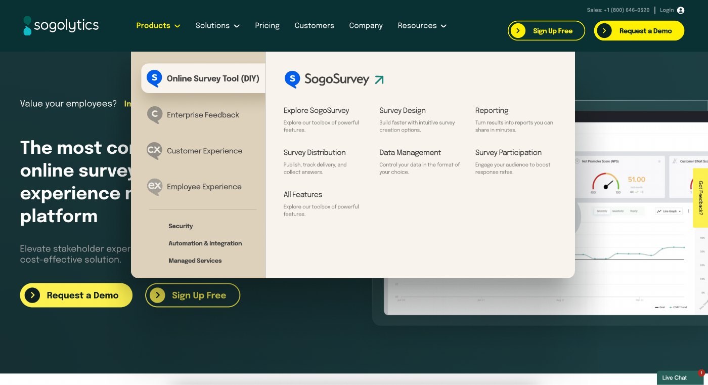The width and height of the screenshot is (708, 385).
Task: Click the header Request a Demo button
Action: tap(639, 31)
